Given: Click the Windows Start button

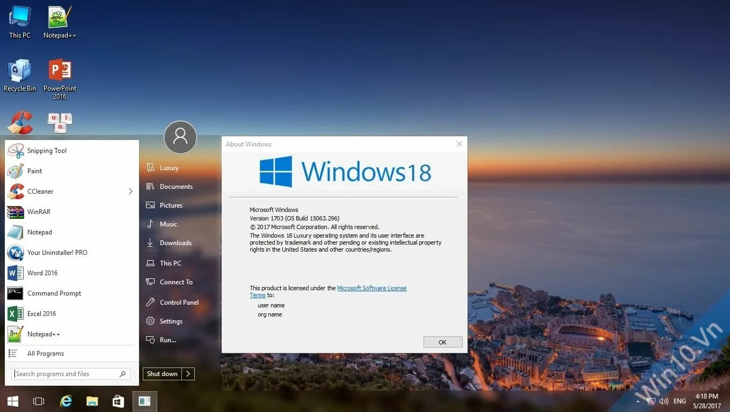Looking at the screenshot, I should tap(13, 401).
